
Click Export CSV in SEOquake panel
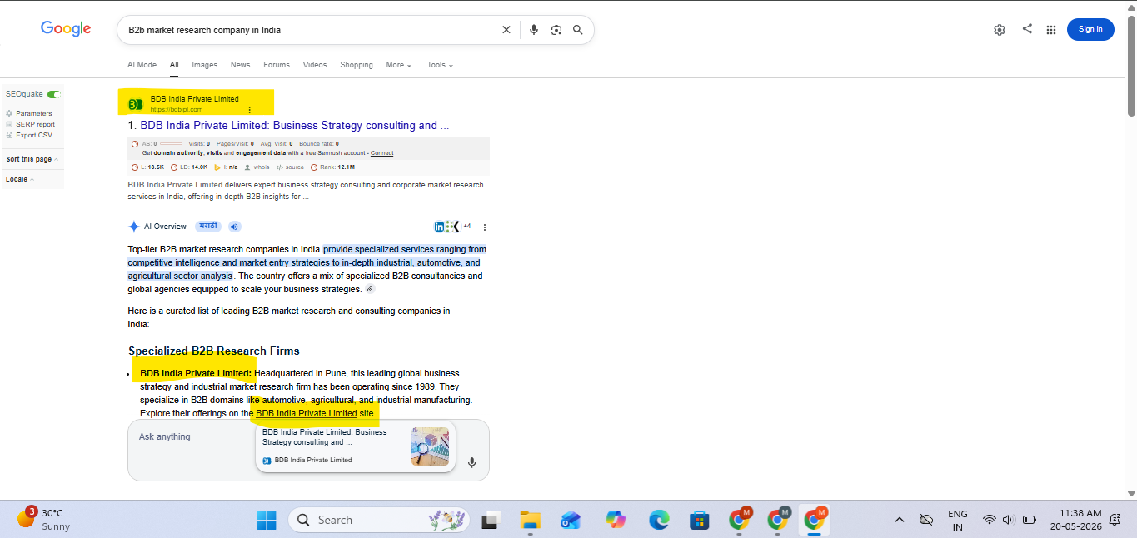(x=28, y=135)
